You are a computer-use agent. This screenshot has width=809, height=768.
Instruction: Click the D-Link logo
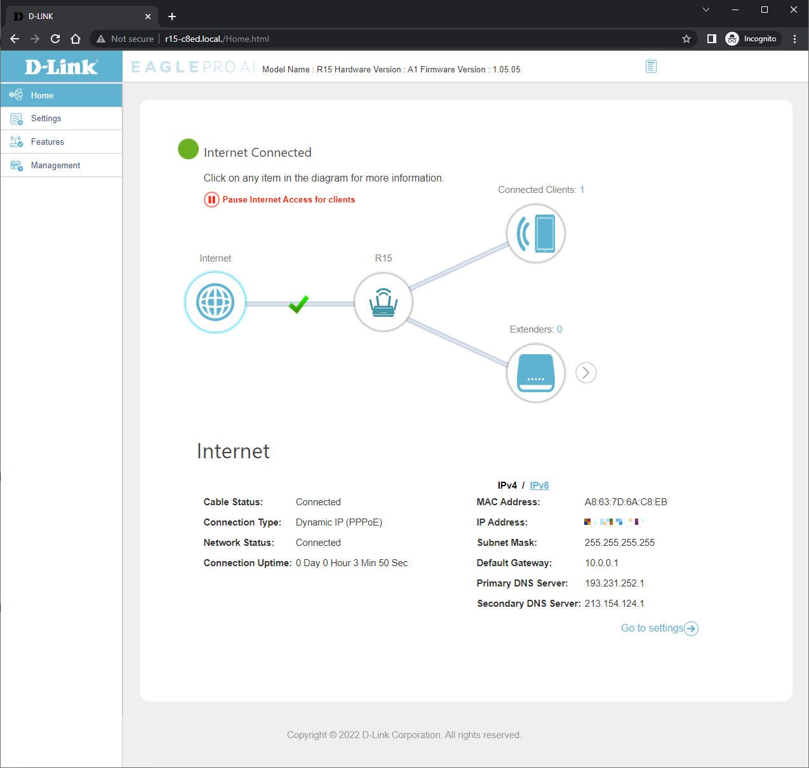(x=61, y=67)
